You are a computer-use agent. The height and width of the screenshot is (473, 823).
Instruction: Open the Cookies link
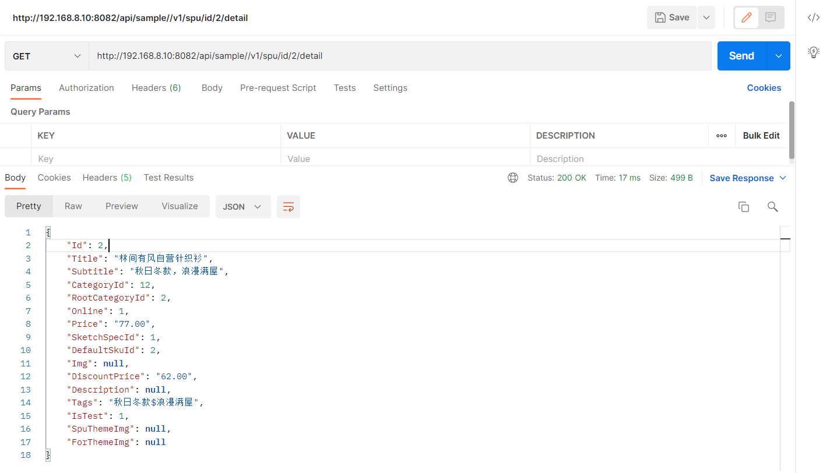tap(764, 88)
